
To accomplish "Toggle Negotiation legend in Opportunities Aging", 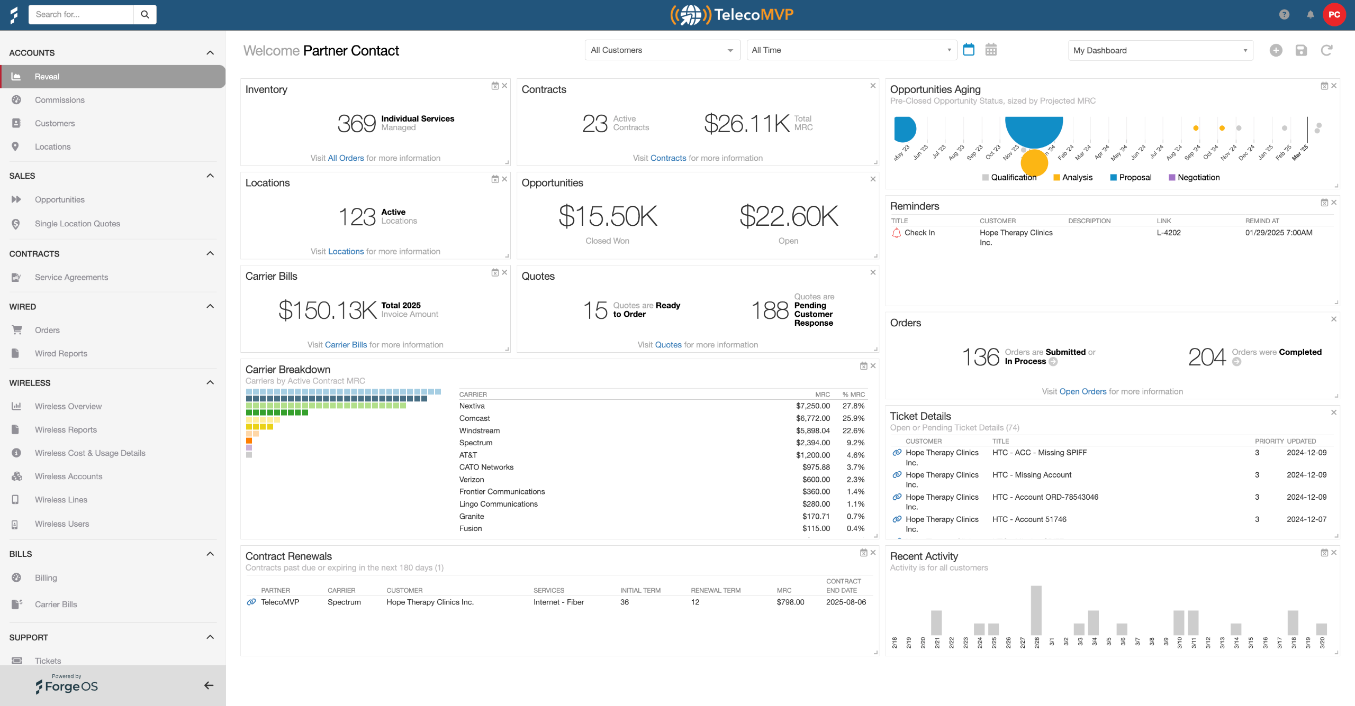I will pos(1194,178).
